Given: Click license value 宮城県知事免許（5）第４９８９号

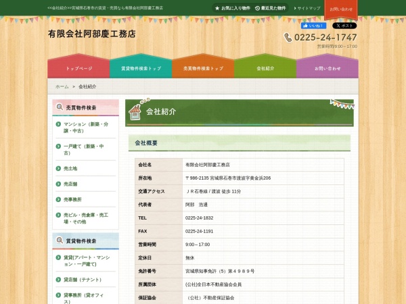Looking at the screenshot, I should pyautogui.click(x=220, y=271).
